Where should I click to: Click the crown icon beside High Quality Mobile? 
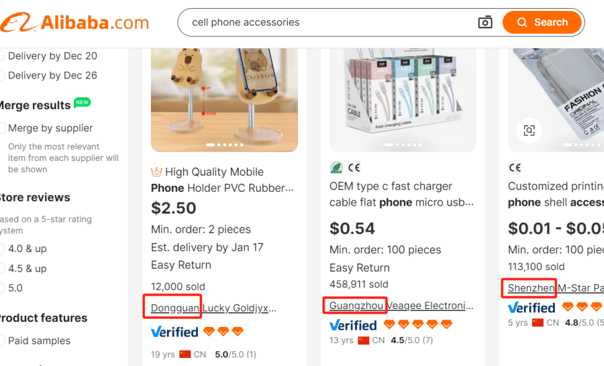(x=157, y=172)
